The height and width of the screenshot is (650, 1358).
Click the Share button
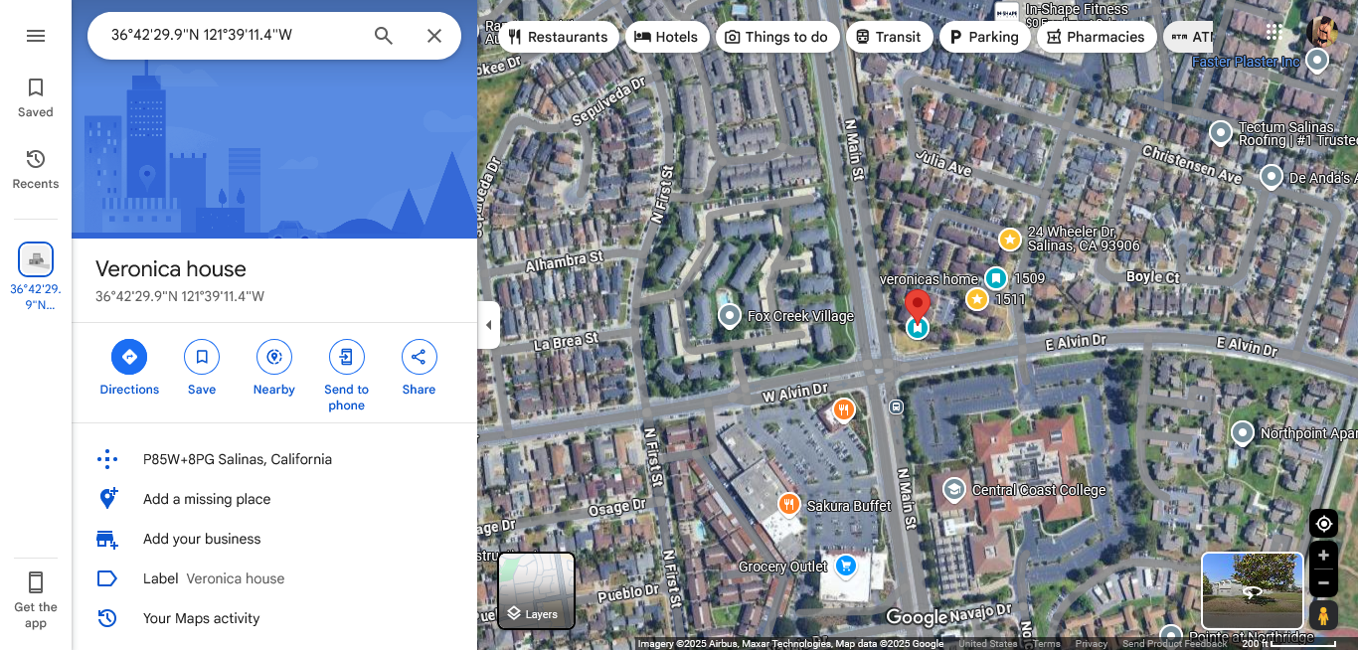pyautogui.click(x=419, y=368)
